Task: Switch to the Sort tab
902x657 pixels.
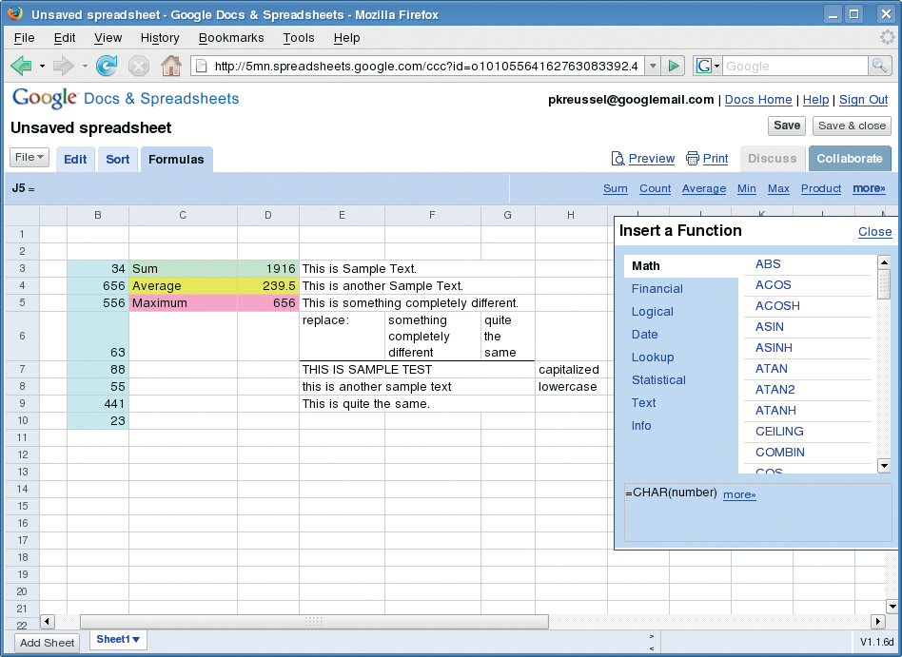Action: [x=117, y=159]
